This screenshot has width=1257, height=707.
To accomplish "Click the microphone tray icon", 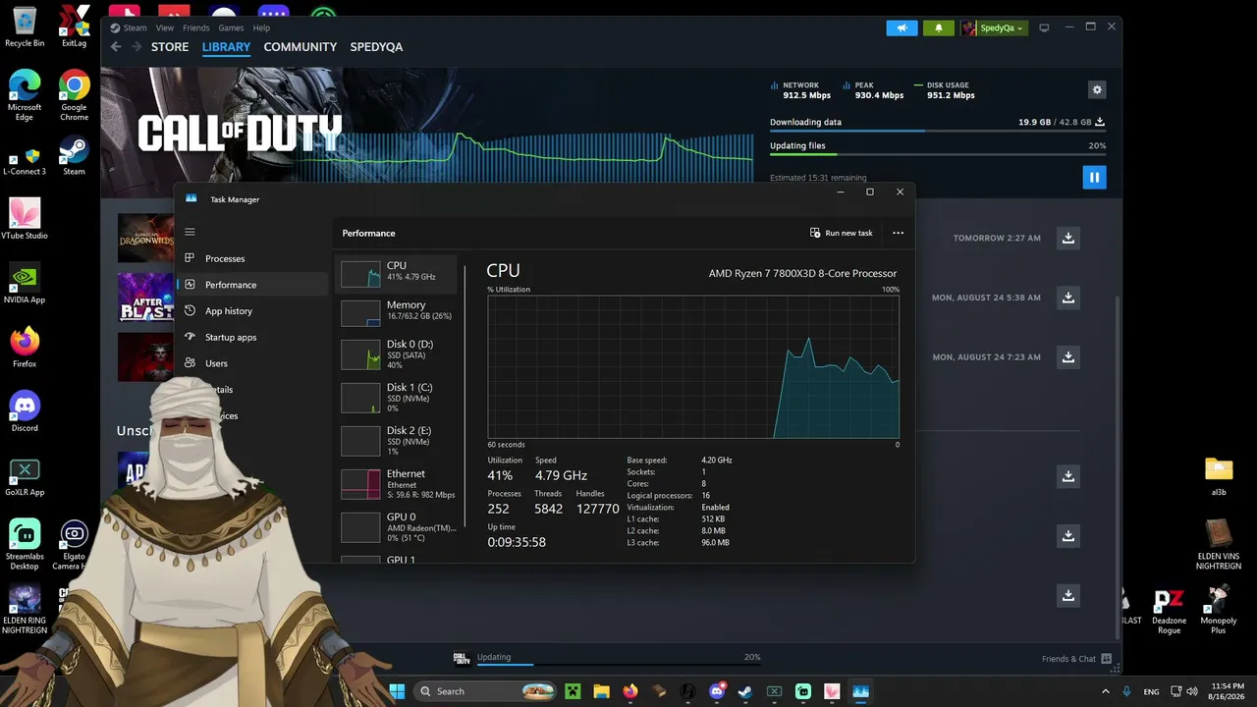I will tap(1126, 691).
